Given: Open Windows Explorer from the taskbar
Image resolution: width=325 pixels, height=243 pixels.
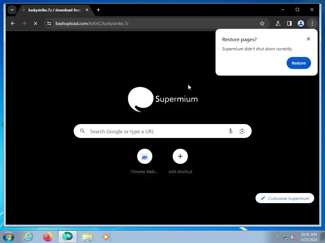Looking at the screenshot, I should click(87, 237).
